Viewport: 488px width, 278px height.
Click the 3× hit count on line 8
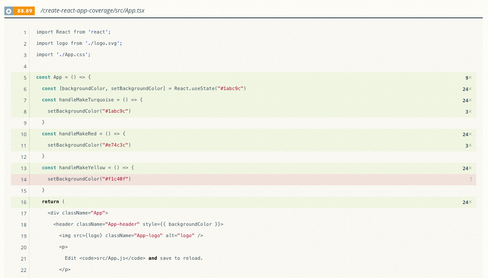tap(468, 112)
